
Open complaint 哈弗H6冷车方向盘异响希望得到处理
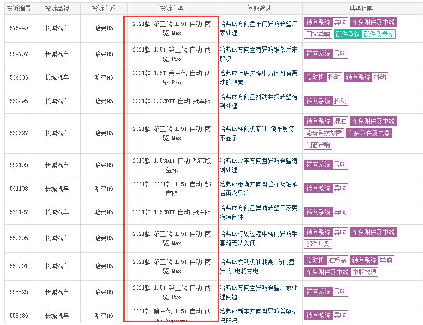(258, 165)
